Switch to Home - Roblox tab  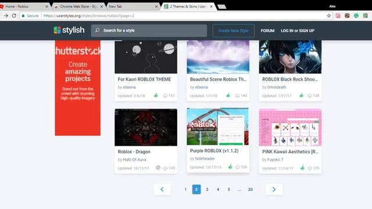(x=24, y=6)
